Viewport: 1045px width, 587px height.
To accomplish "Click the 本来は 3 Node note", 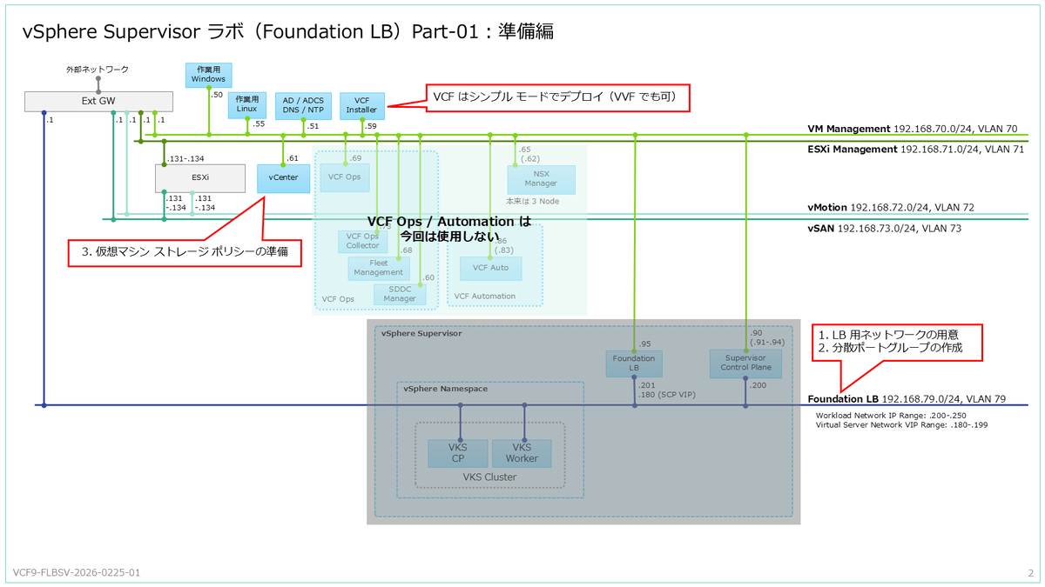I will point(533,201).
